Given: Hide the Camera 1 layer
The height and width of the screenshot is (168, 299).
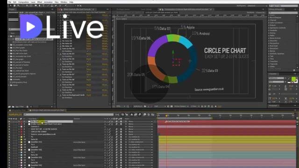Looking at the screenshot, I should 9,126.
